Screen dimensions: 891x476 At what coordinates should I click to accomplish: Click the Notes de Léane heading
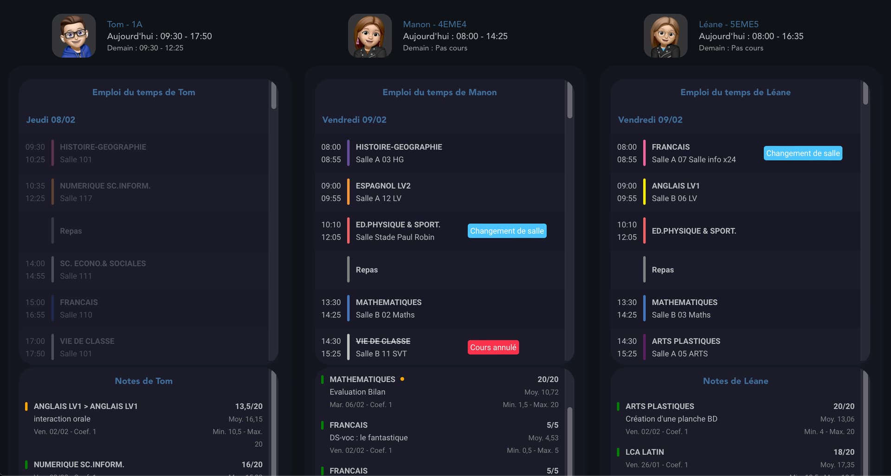tap(736, 381)
